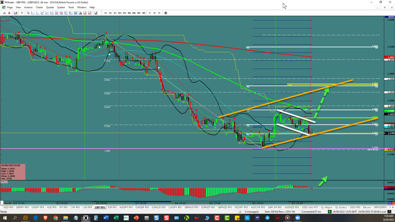Set timeframe to 3m
This screenshot has width=395, height=222.
110,13
